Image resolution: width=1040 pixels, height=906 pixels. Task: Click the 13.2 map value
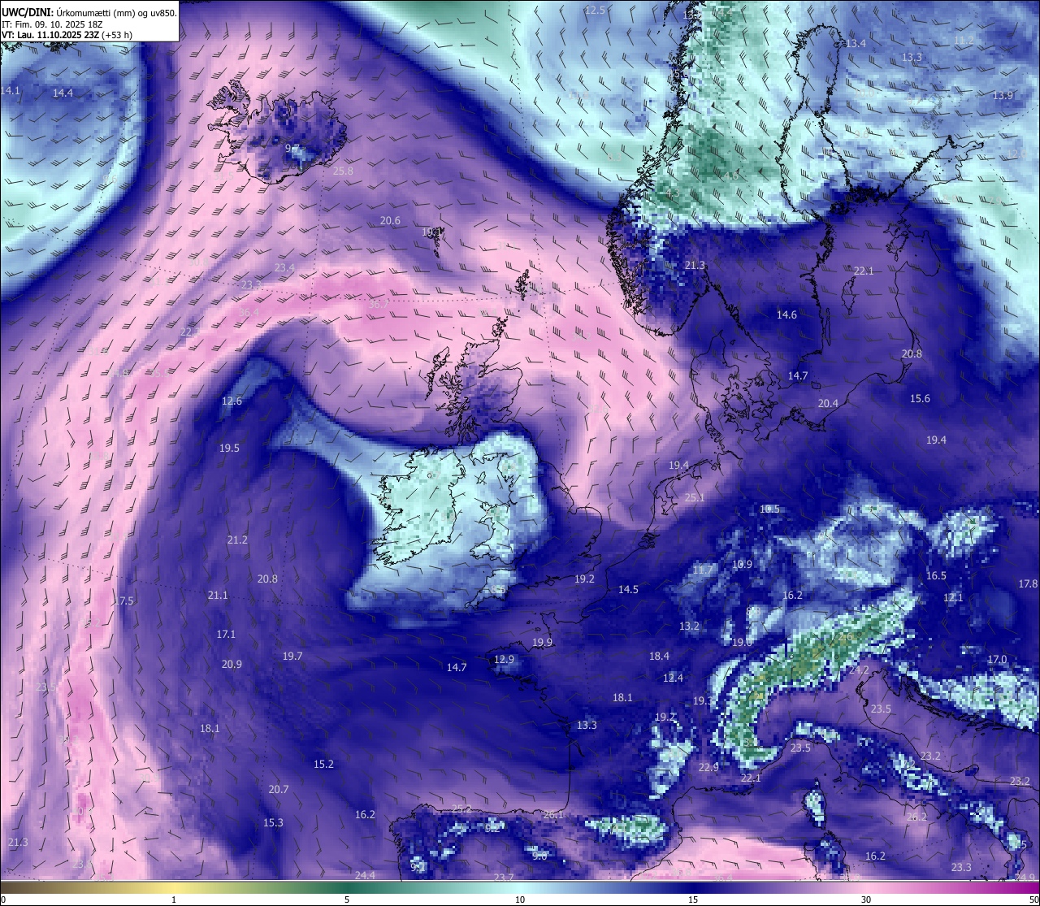tap(689, 626)
